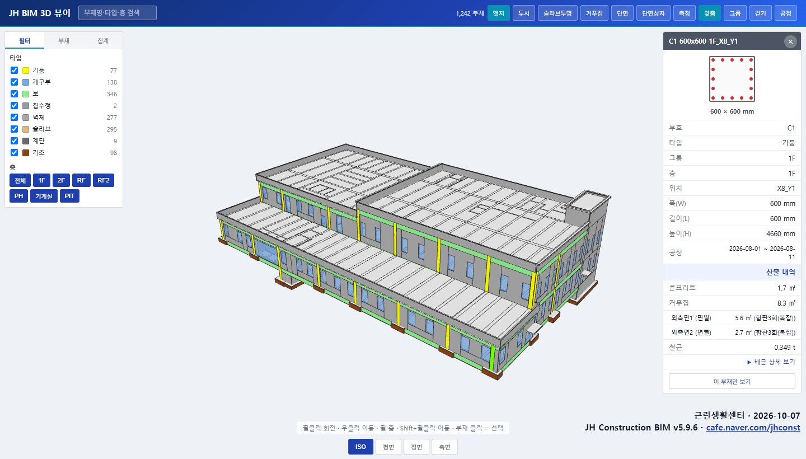
Task: Open the 집계 summary tab
Action: pos(103,41)
